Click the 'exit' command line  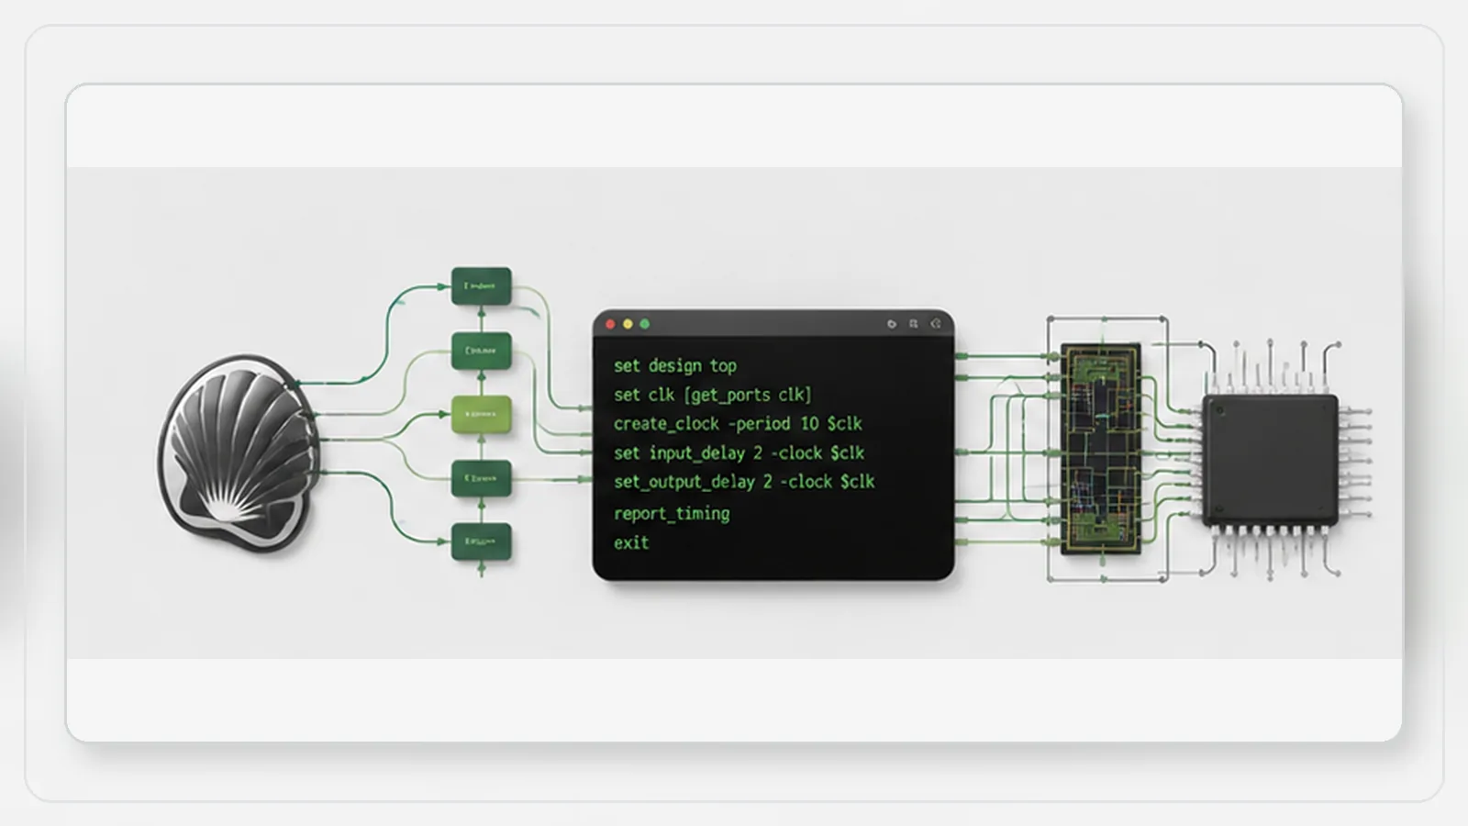(631, 542)
